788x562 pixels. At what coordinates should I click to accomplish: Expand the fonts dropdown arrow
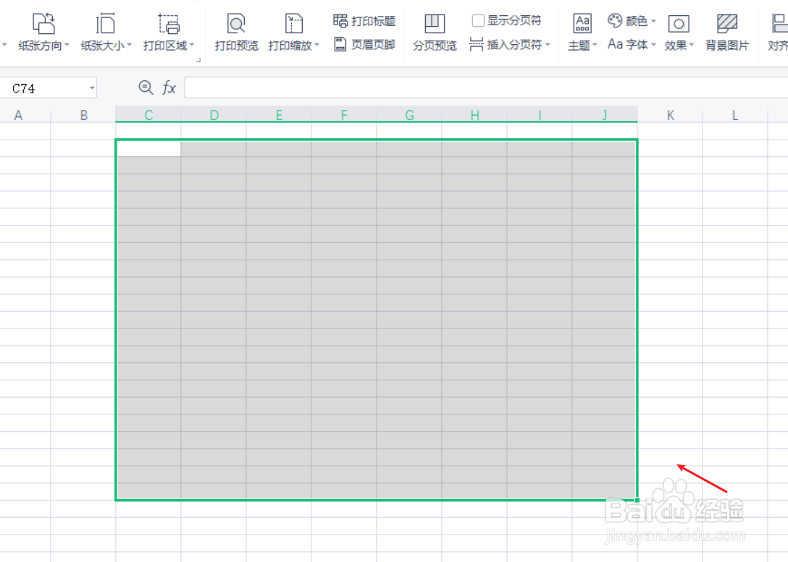pos(653,45)
